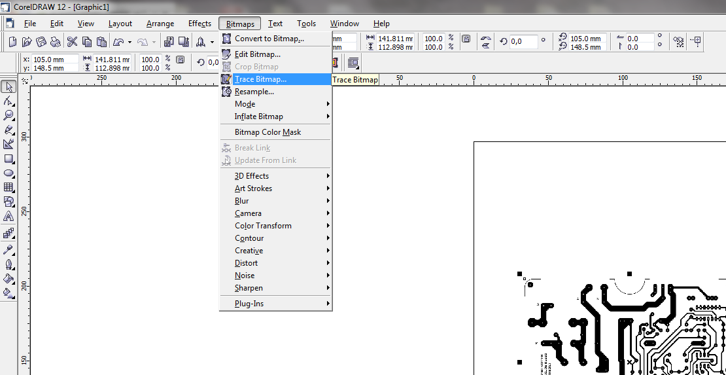Select the Rectangle tool
The image size is (726, 375).
pyautogui.click(x=9, y=158)
